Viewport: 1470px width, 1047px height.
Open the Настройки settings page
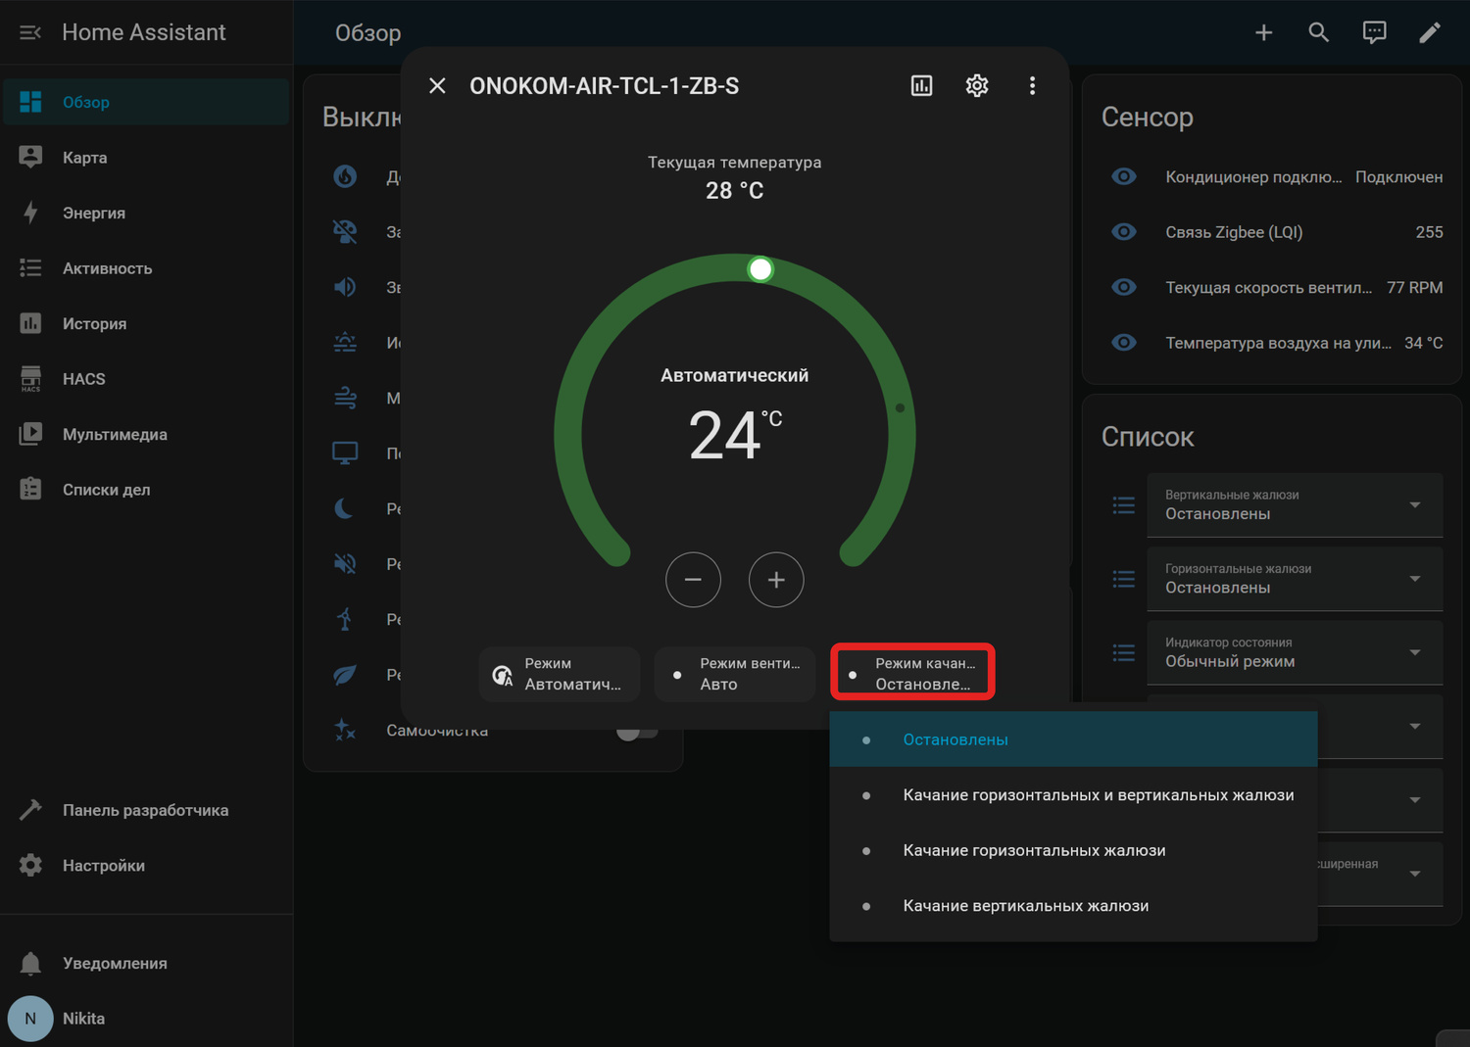pos(146,866)
